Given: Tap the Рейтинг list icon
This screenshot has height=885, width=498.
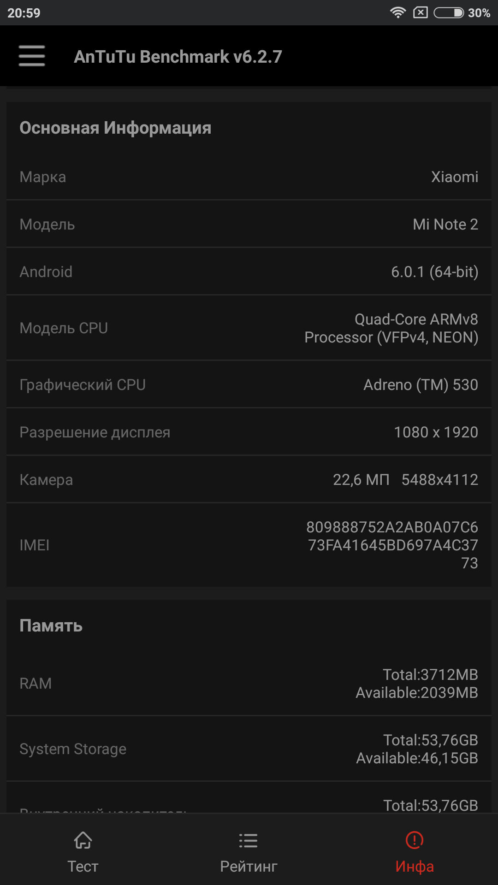Looking at the screenshot, I should coord(249,840).
